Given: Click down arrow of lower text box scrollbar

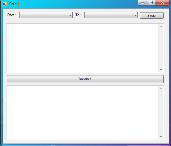Looking at the screenshot, I should pyautogui.click(x=161, y=137).
